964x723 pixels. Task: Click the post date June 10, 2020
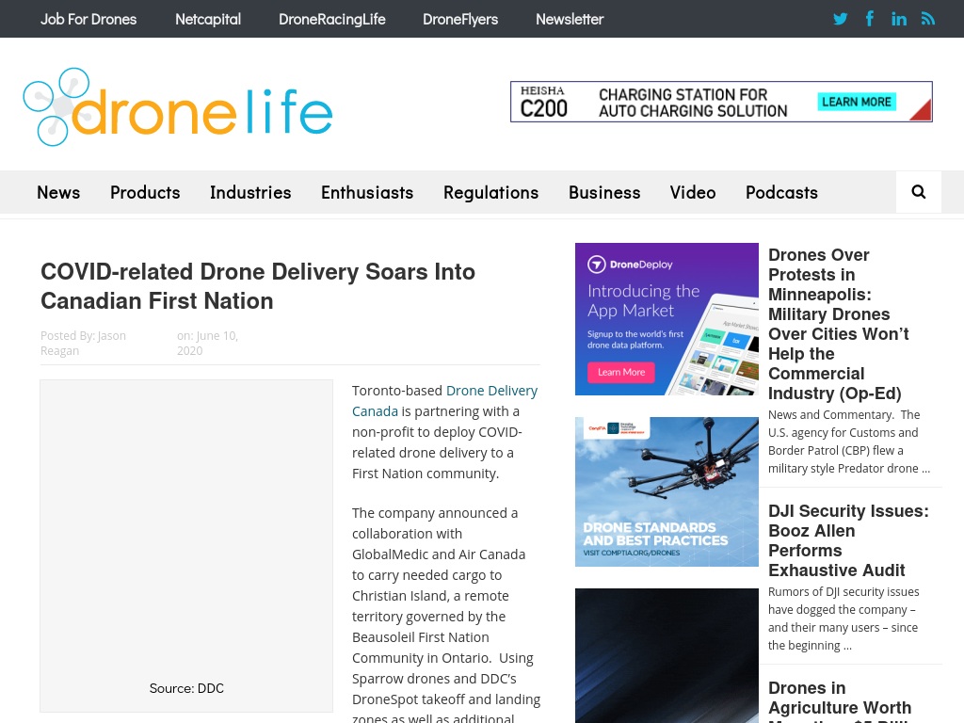(207, 343)
